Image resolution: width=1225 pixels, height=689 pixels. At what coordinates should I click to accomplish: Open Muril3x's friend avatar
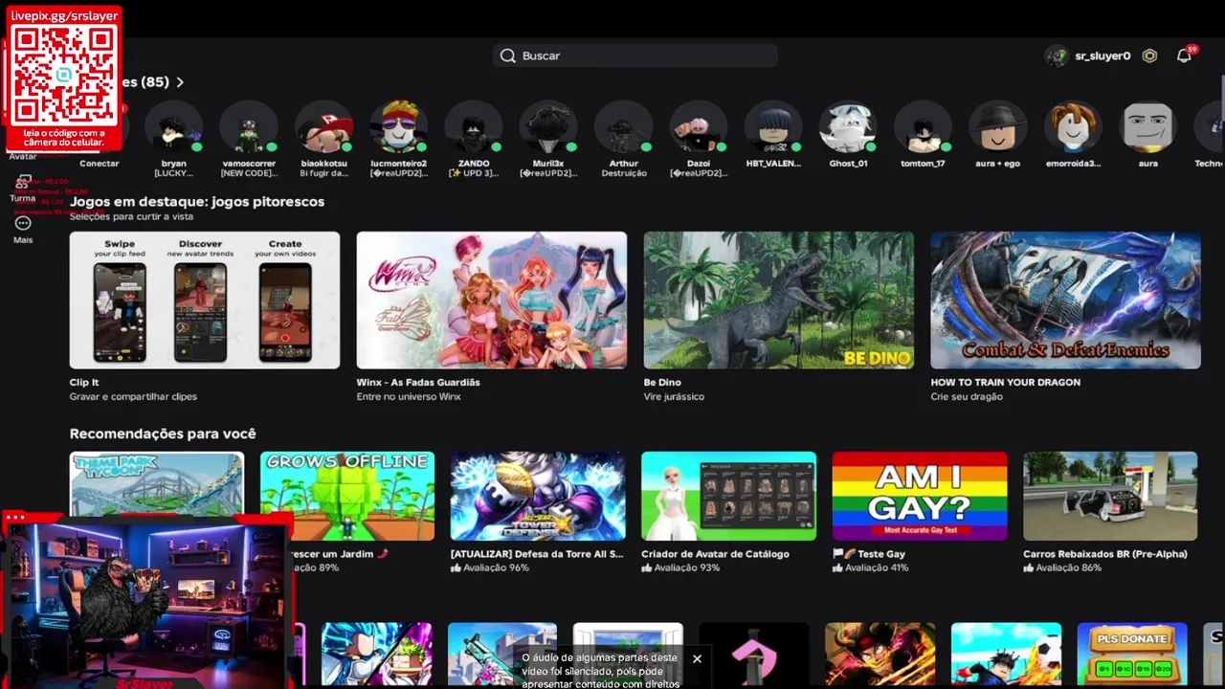coord(548,126)
